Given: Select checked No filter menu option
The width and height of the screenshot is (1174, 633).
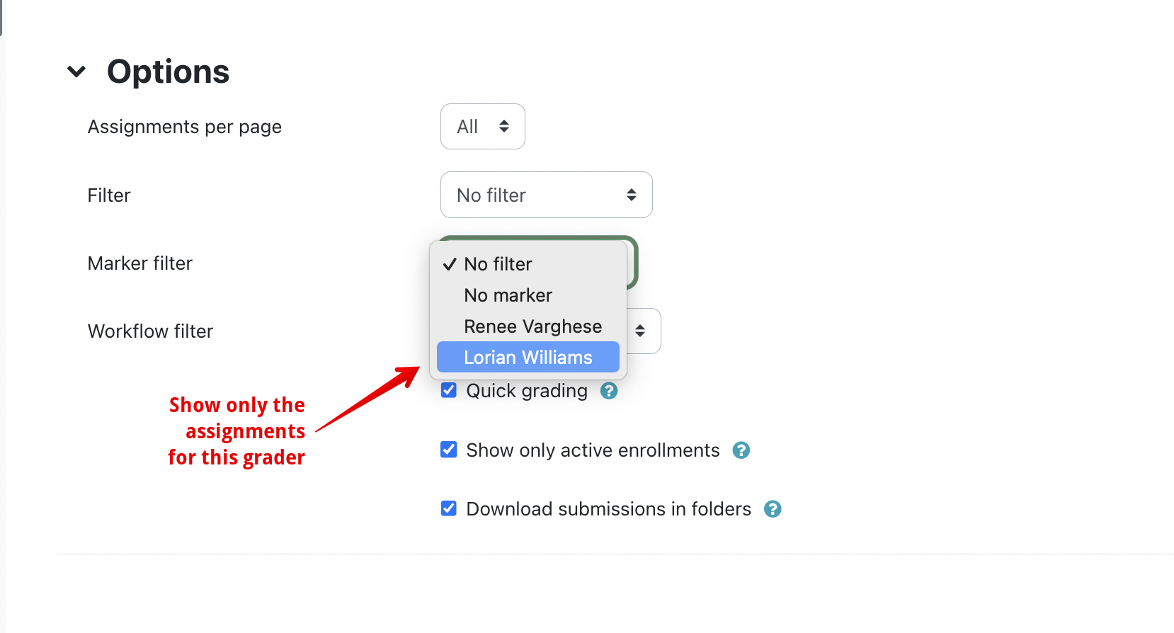Looking at the screenshot, I should click(498, 264).
